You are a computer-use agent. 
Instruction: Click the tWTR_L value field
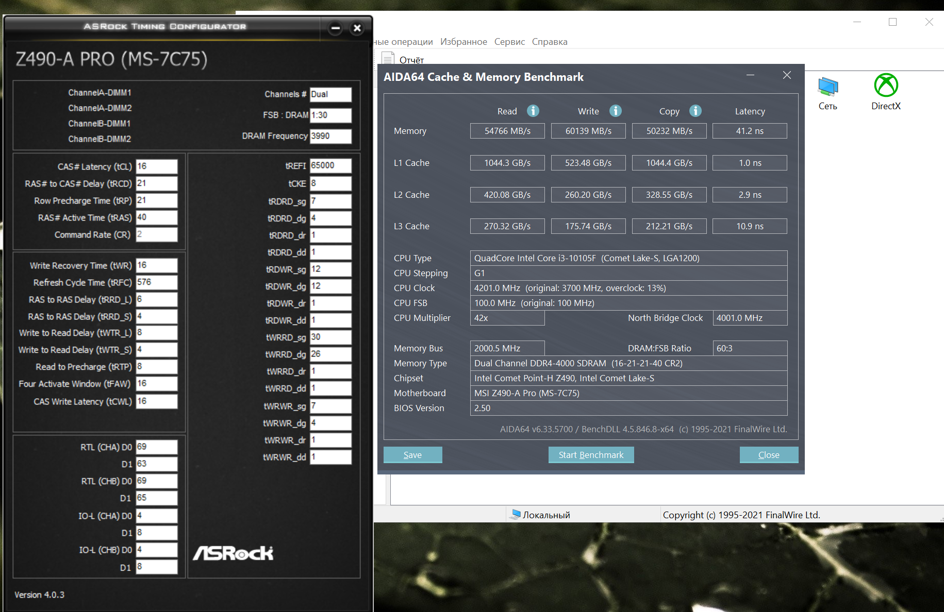pos(157,333)
